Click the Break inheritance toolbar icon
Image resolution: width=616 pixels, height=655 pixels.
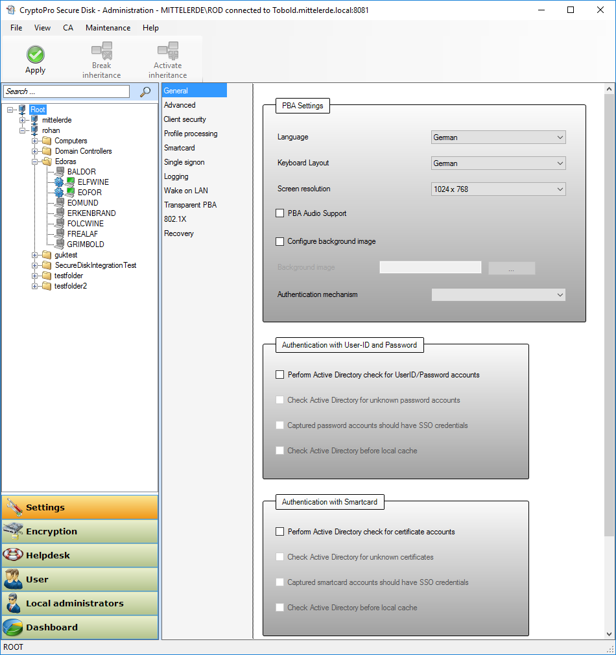(x=102, y=51)
